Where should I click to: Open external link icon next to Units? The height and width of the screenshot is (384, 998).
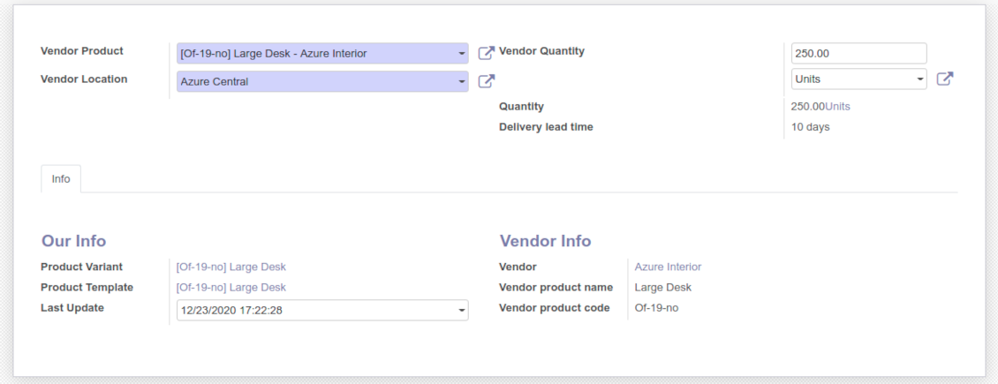click(944, 79)
